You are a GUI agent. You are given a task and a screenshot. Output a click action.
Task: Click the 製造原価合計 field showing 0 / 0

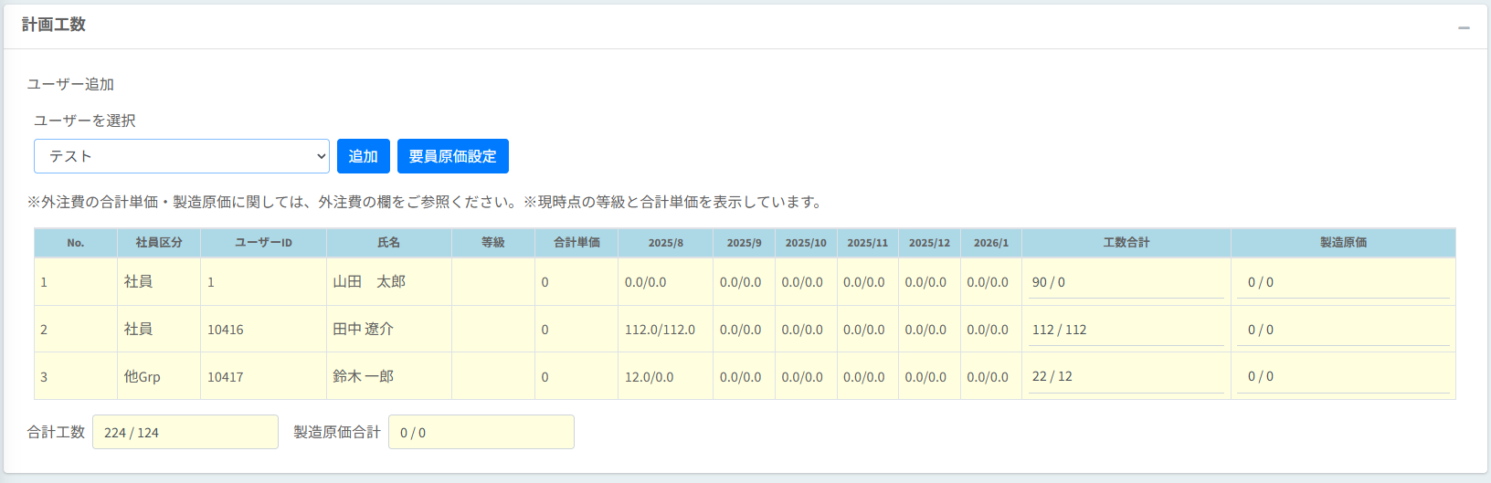(481, 432)
